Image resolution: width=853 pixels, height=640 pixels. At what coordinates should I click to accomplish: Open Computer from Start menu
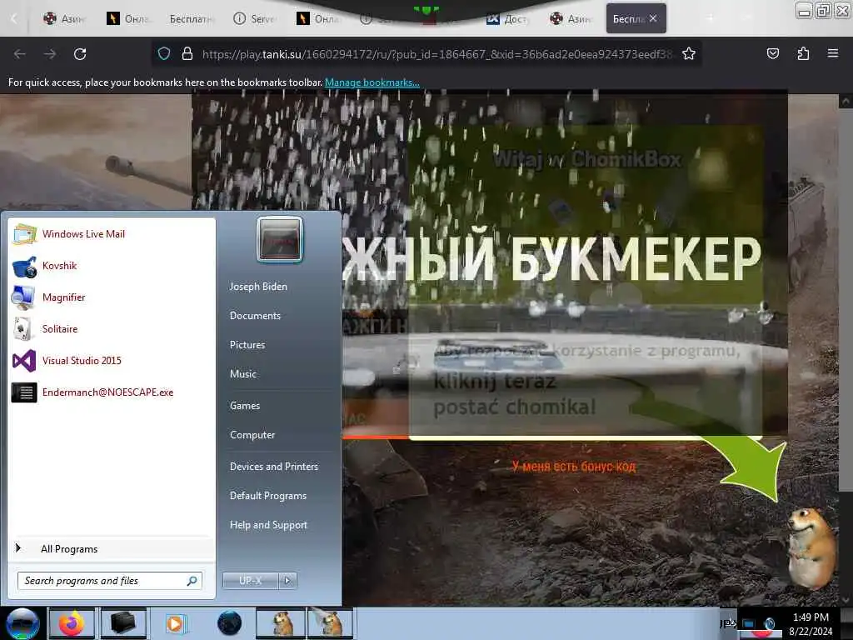[x=252, y=435]
